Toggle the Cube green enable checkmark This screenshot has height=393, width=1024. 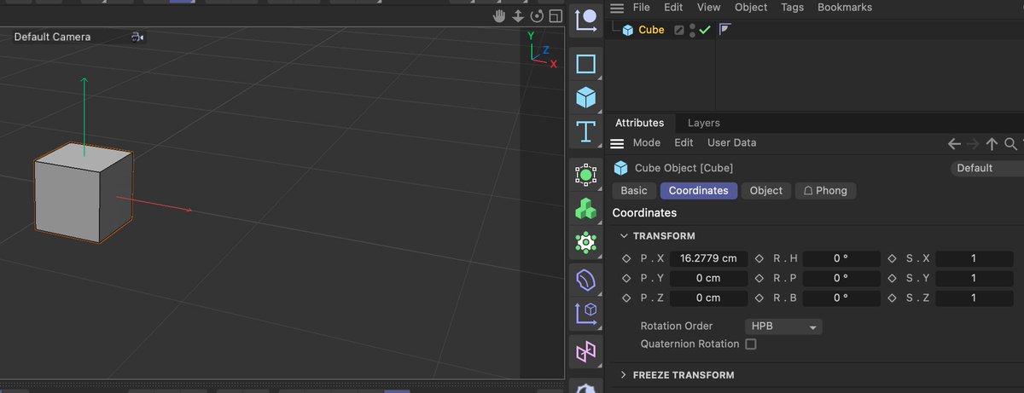click(x=705, y=30)
